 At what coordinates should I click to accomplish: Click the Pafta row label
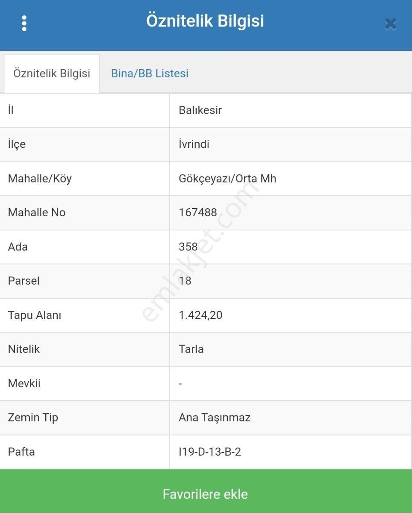click(21, 452)
